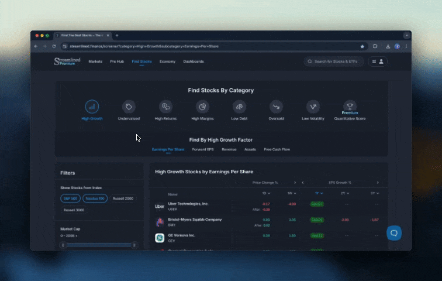The height and width of the screenshot is (281, 442).
Task: Open browser extensions puzzle icon
Action: click(x=375, y=46)
